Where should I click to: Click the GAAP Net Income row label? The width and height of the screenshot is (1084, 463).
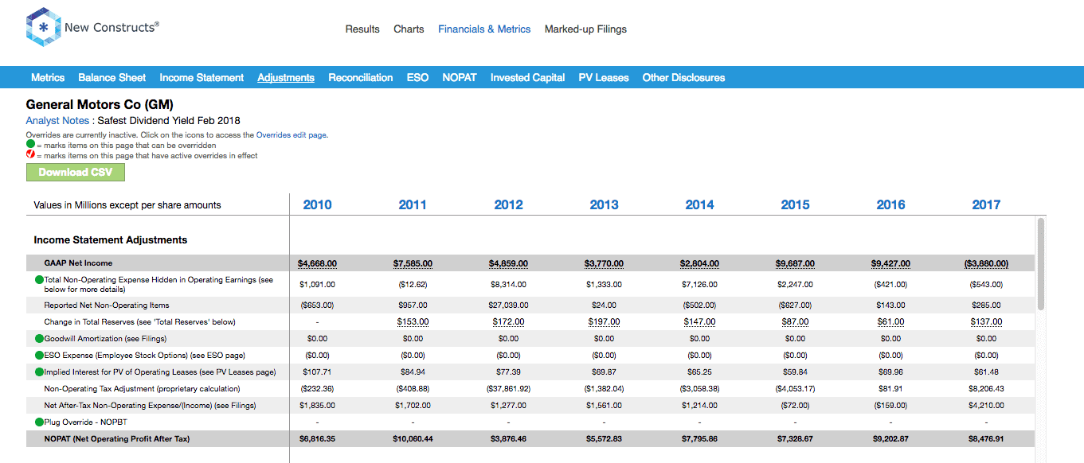[78, 263]
